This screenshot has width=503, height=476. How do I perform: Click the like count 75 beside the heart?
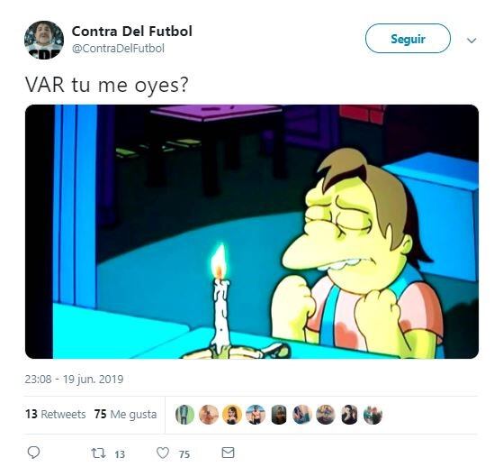point(184,454)
